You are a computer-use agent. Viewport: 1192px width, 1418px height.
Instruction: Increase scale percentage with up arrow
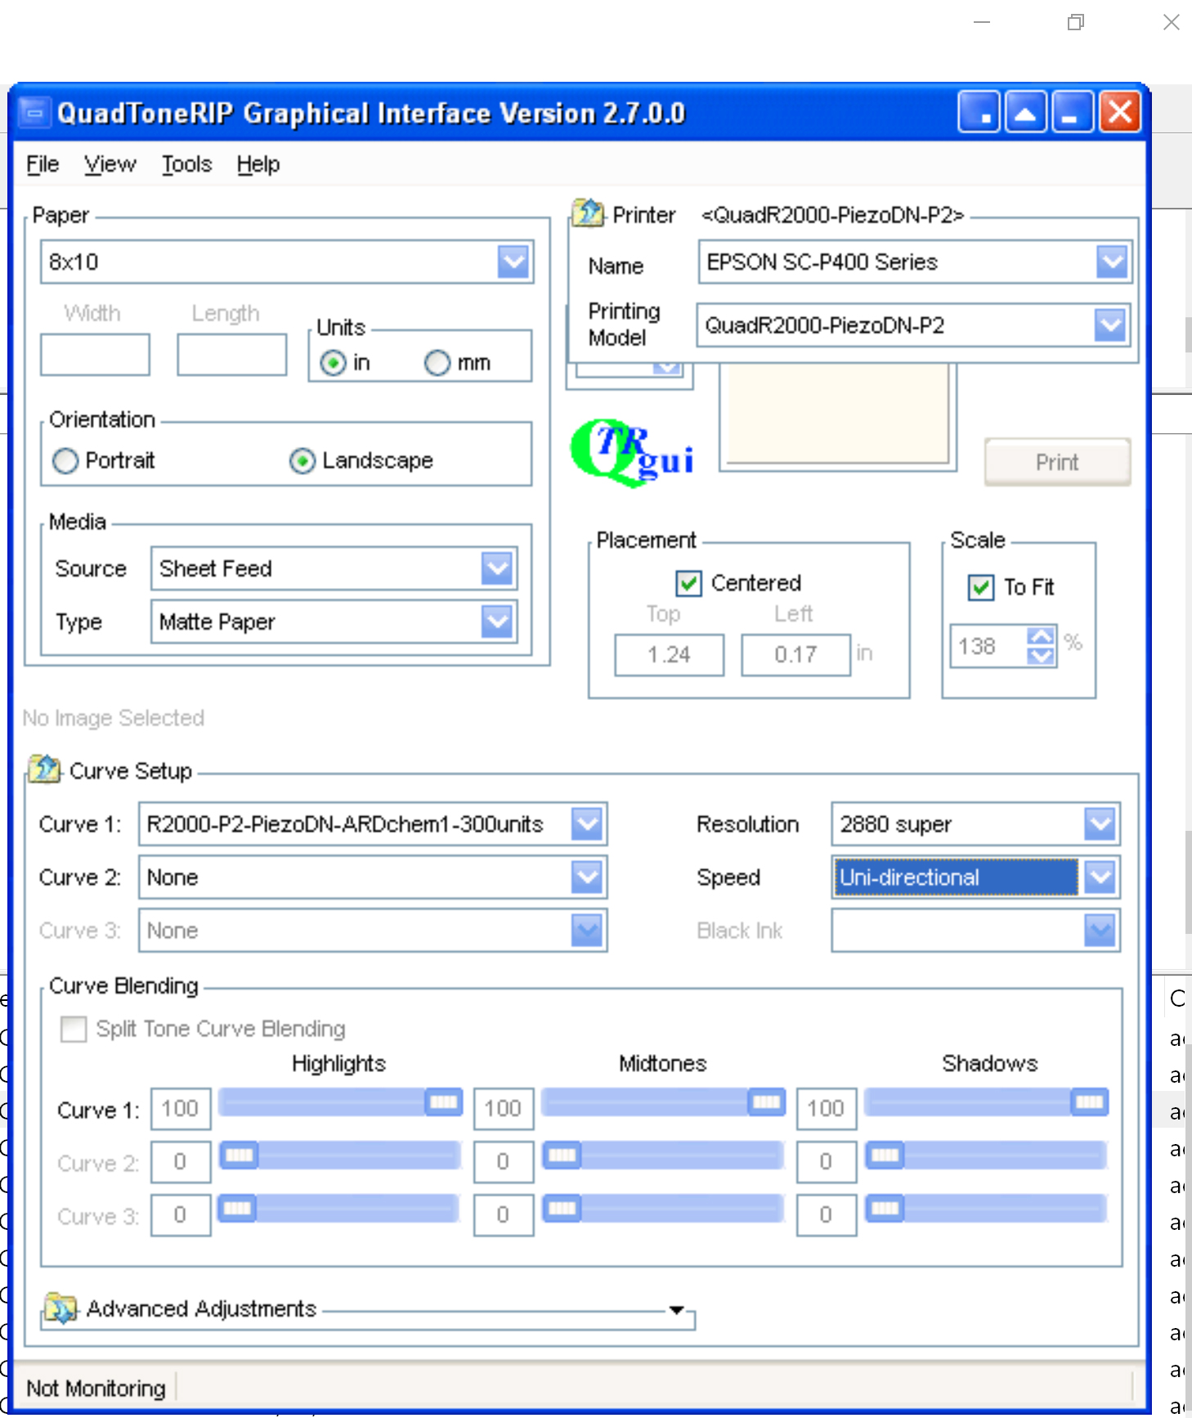tap(1041, 636)
